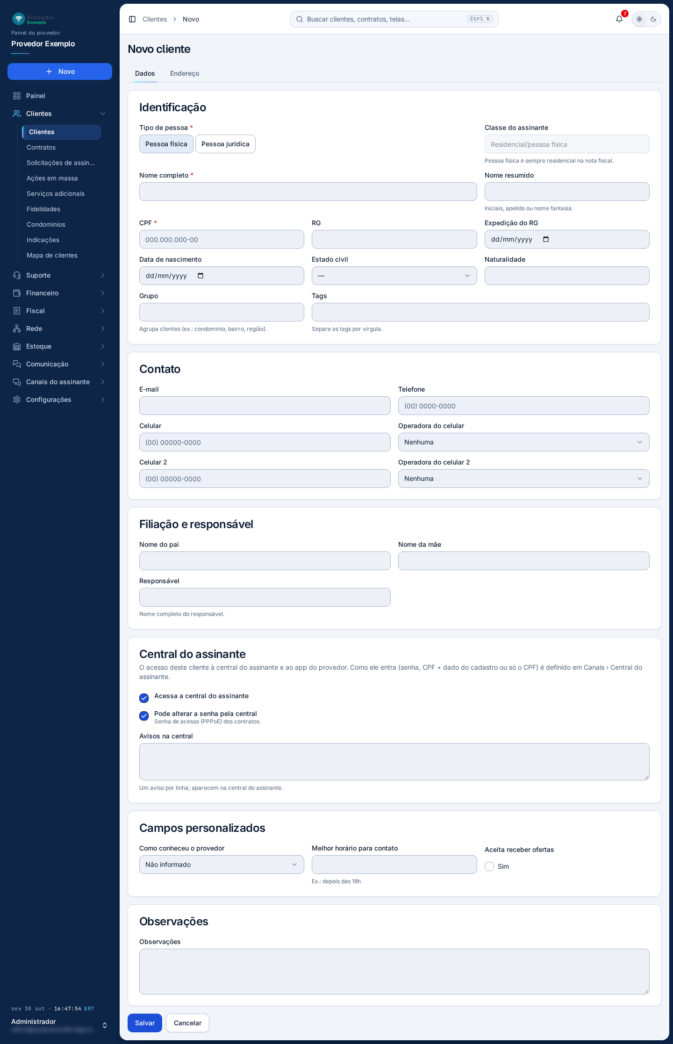Focus the search bar for clientes, contratos

click(x=394, y=19)
